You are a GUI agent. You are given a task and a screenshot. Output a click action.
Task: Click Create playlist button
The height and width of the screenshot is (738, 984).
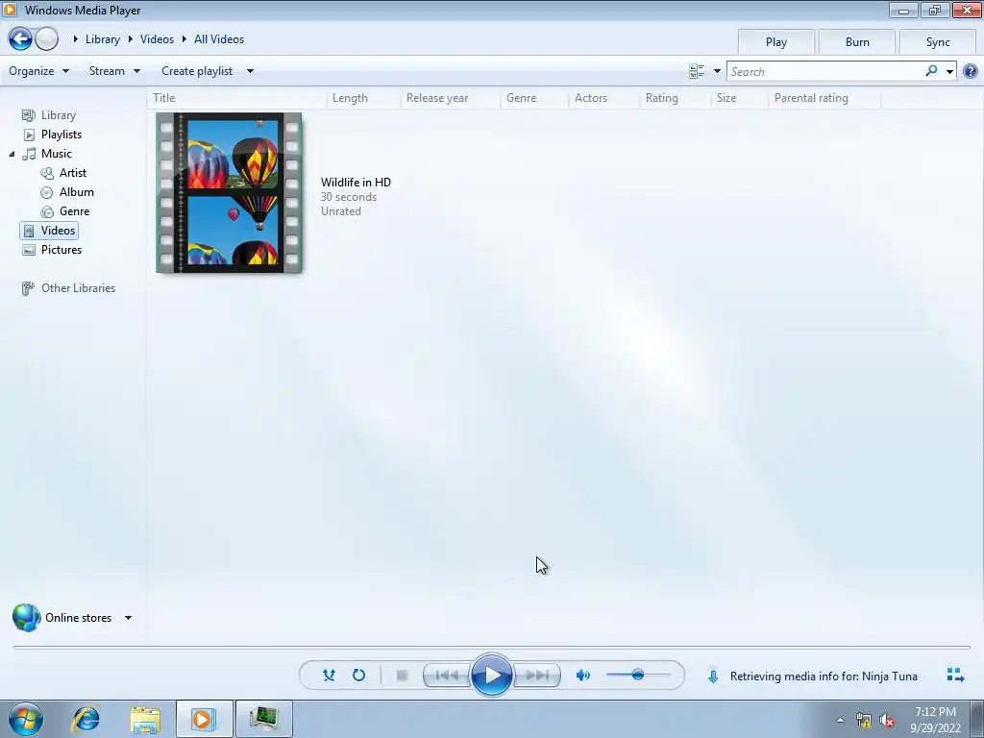point(197,71)
